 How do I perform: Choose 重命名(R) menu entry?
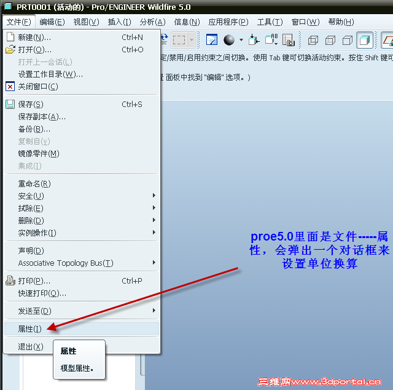[x=82, y=183]
